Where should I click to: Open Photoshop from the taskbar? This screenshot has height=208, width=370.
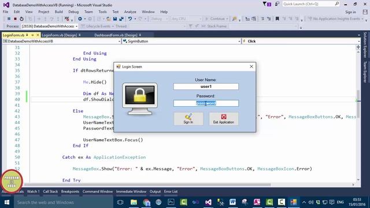pos(171,202)
